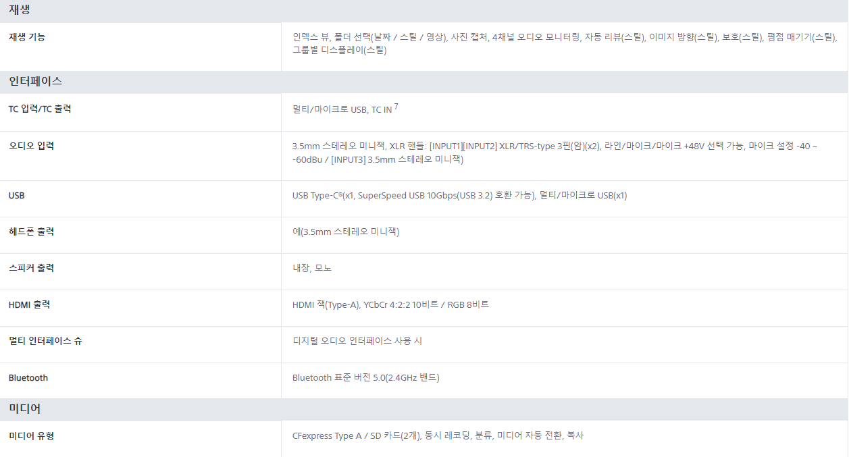Click the 멀티 인터페이스 슈 row label
The height and width of the screenshot is (457, 849).
45,341
